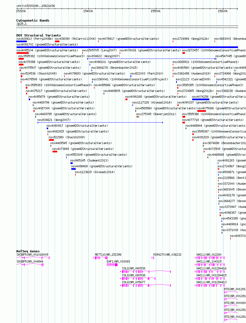This screenshot has width=246, height=323.
Task: Click the 15600k ruler position
Action: pos(223,11)
